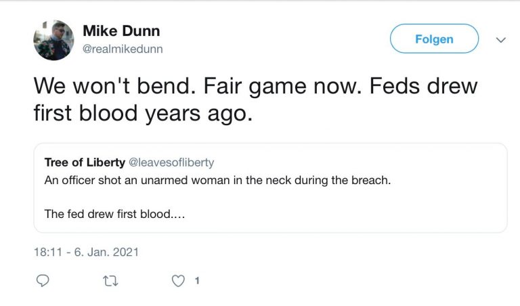
Task: Like the tweet with the heart icon
Action: 177,280
